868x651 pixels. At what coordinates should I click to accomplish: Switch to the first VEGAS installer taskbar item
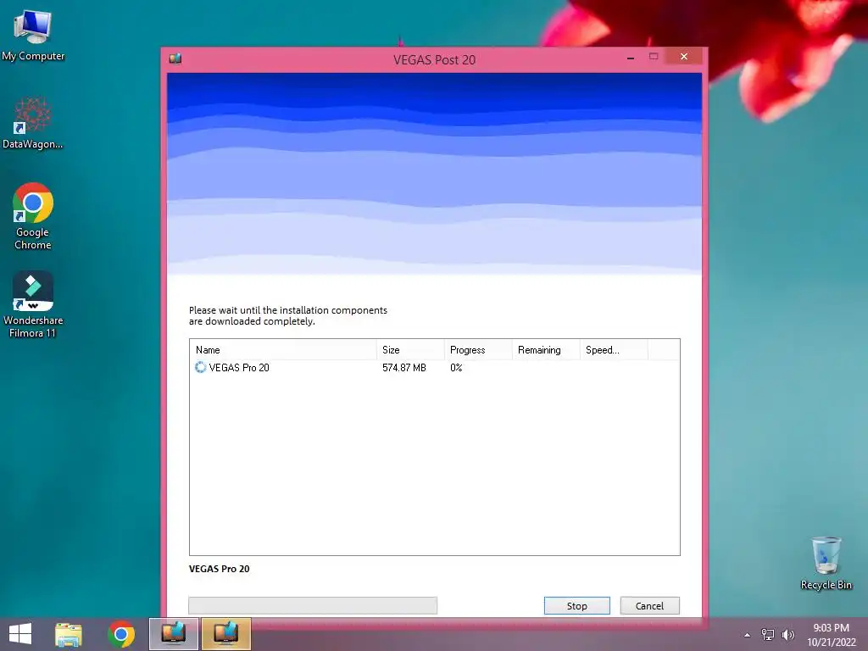[x=173, y=634]
